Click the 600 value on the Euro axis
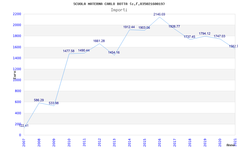 click(18, 102)
